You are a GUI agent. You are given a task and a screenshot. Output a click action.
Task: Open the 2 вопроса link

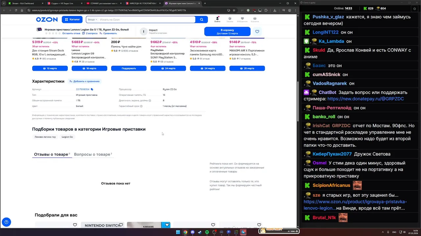point(90,33)
